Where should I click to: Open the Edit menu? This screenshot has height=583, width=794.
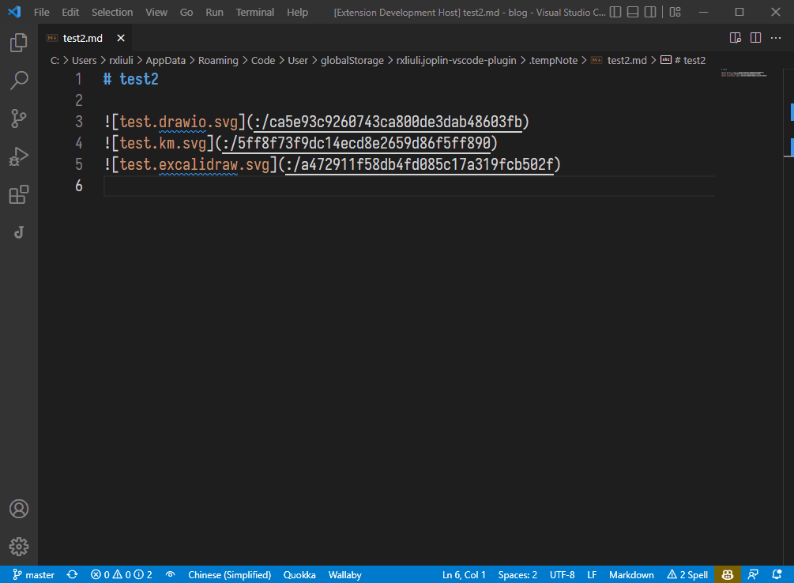(x=70, y=12)
